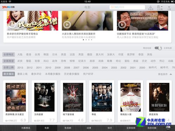Screen dimensions: 175x131
Task: Select the 全部地区 region filter
Action: [x=9, y=54]
